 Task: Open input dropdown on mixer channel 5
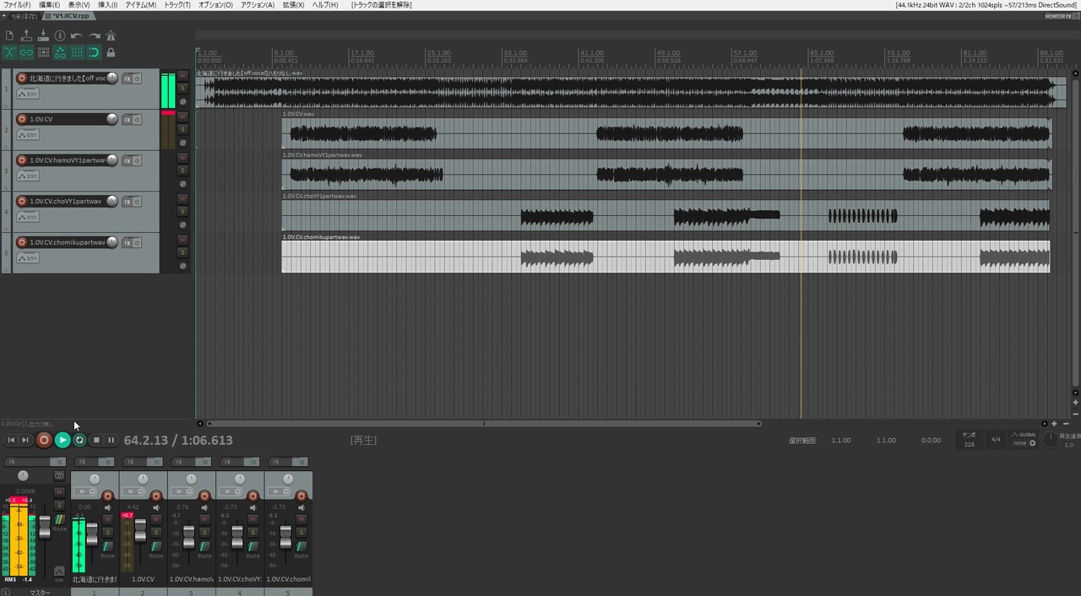pos(278,491)
